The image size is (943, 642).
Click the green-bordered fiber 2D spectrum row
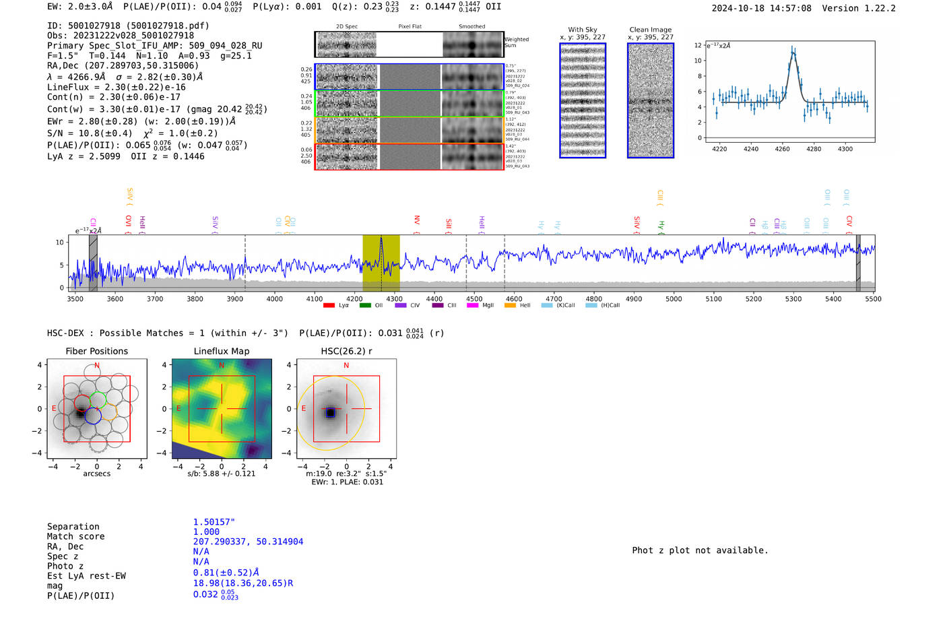pyautogui.click(x=410, y=104)
